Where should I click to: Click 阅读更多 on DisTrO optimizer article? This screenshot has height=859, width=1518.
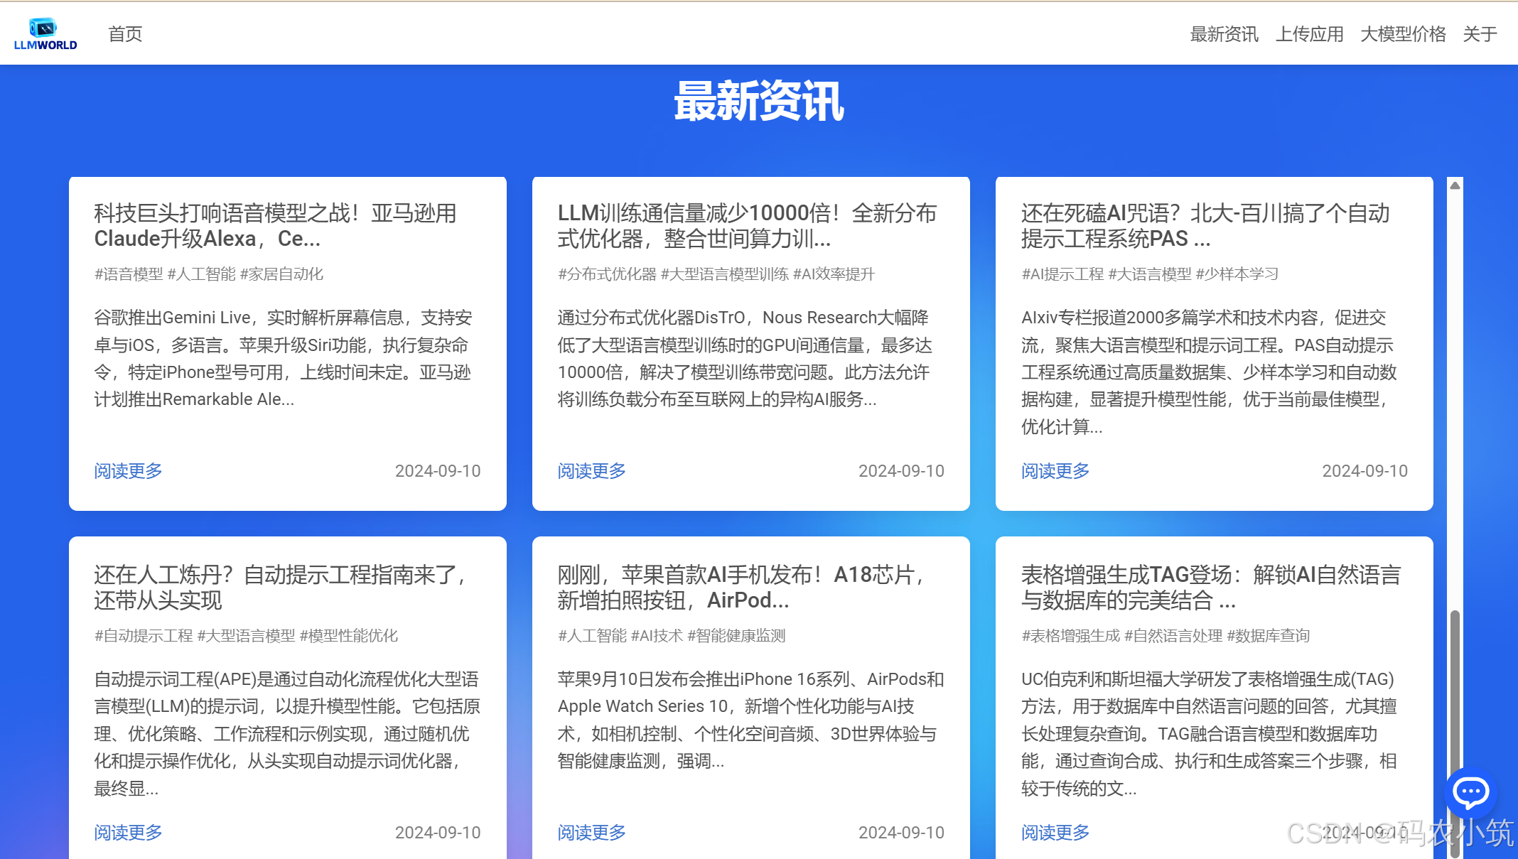591,471
